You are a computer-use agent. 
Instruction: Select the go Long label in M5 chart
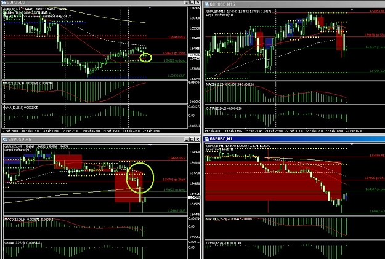point(174,190)
